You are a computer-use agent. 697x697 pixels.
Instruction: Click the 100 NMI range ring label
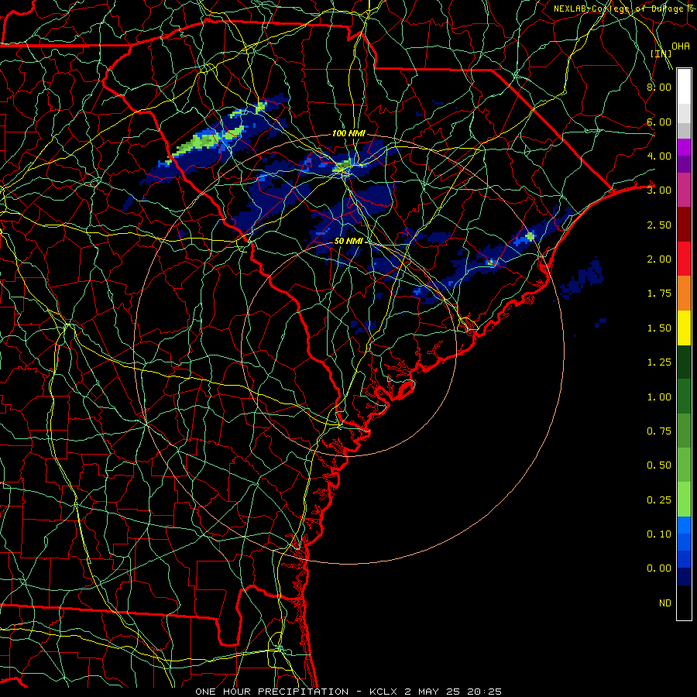coord(348,133)
